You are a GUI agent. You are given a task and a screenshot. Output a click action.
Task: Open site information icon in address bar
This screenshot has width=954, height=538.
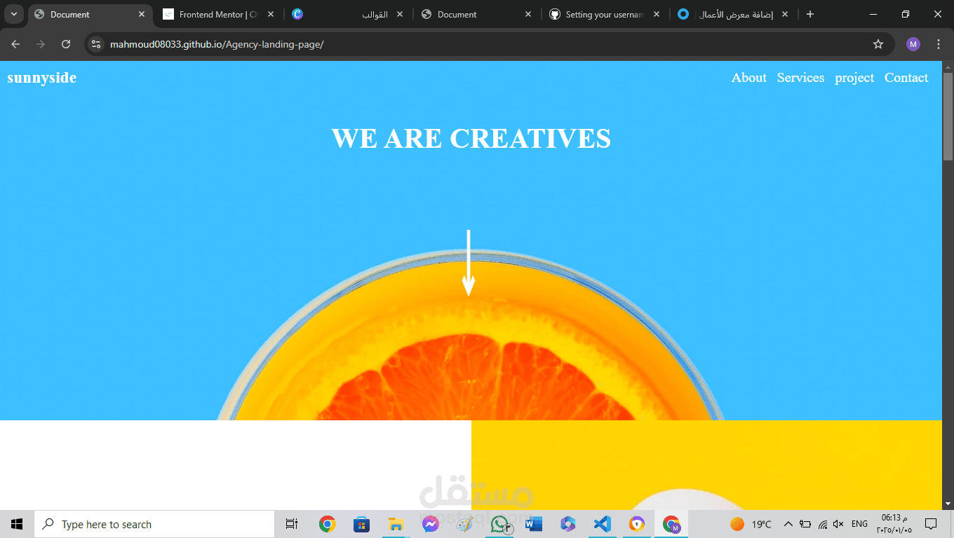tap(97, 44)
